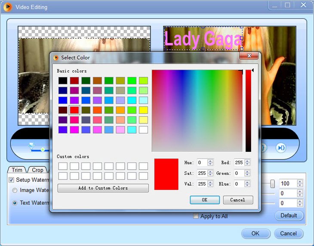Click the Video Editing app logo icon
Viewport: 314px width, 246px height.
(8, 7)
